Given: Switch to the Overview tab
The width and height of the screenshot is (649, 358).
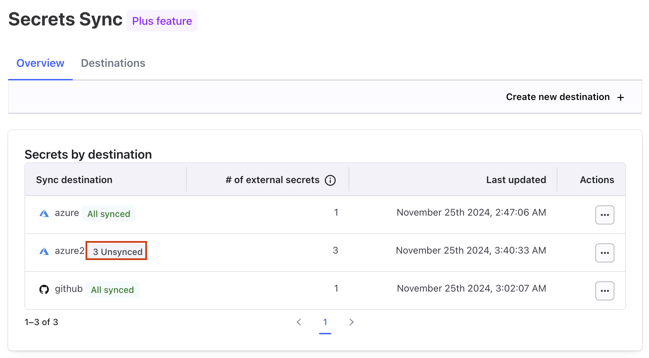Looking at the screenshot, I should [40, 63].
